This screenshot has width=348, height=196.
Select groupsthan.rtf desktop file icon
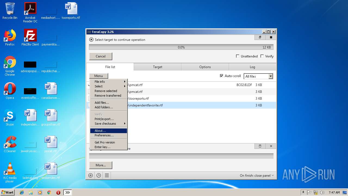pos(51,118)
